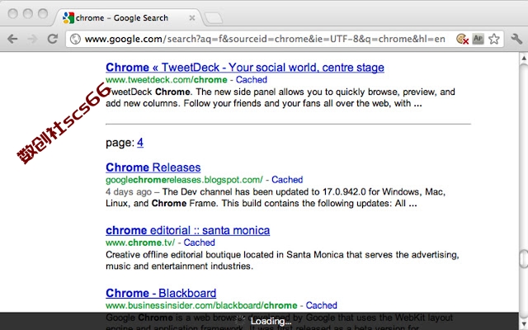Click the '4 days ago' date text
This screenshot has height=330, width=528.
tap(129, 192)
